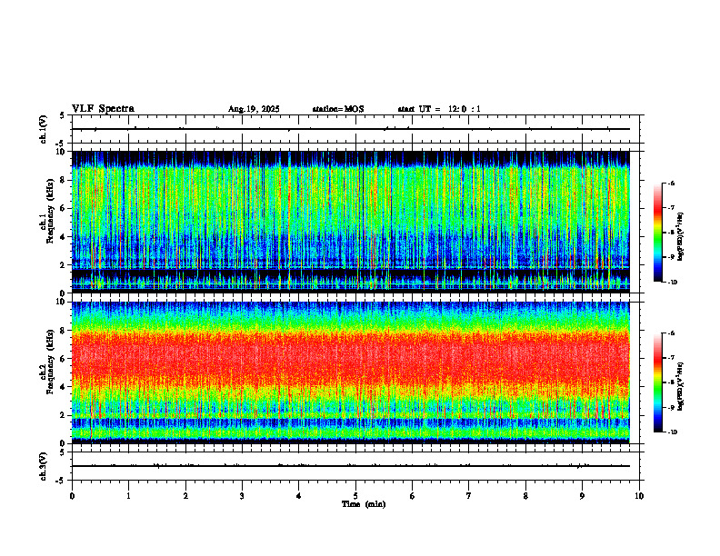Click the "5" volt tick on ch.1(V) axis
Image resolution: width=720 pixels, height=556 pixels.
coord(62,115)
